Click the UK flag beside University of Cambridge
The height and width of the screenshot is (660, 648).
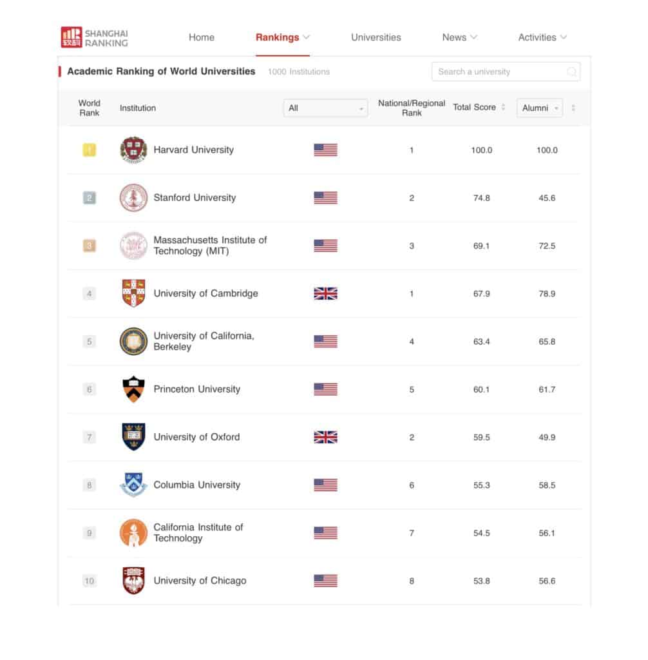(325, 293)
